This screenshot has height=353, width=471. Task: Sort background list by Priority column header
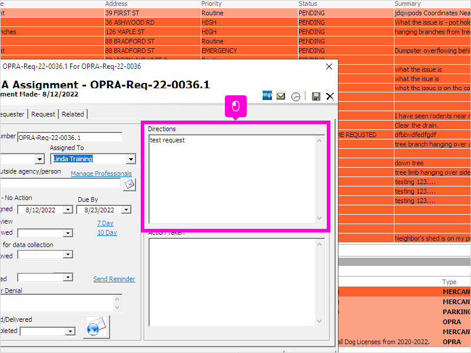(x=211, y=4)
